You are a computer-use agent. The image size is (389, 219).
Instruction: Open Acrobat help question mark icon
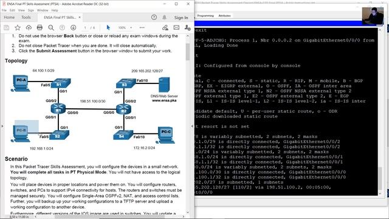pyautogui.click(x=154, y=18)
